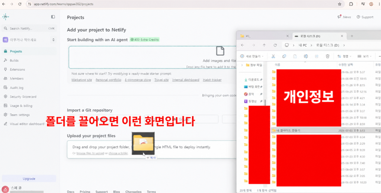Open the browser profile avatar icon
Image resolution: width=381 pixels, height=193 pixels.
371,4
